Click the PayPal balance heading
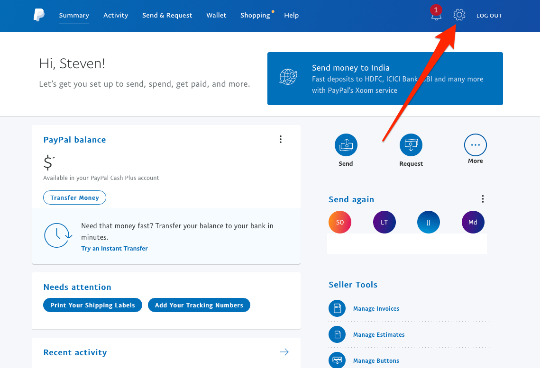Viewport: 540px width, 368px height. click(75, 140)
